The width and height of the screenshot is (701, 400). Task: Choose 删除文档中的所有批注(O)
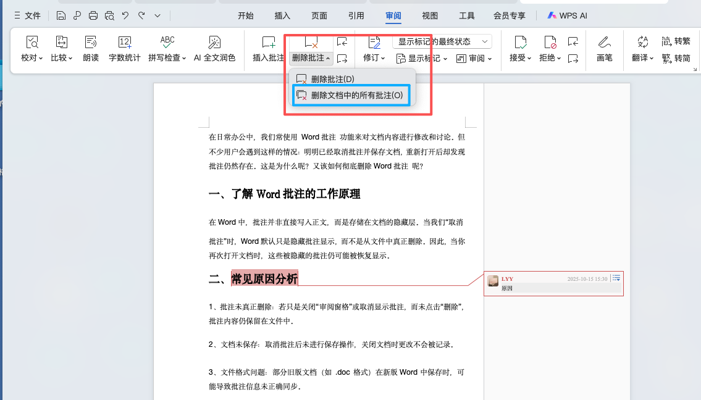(351, 95)
